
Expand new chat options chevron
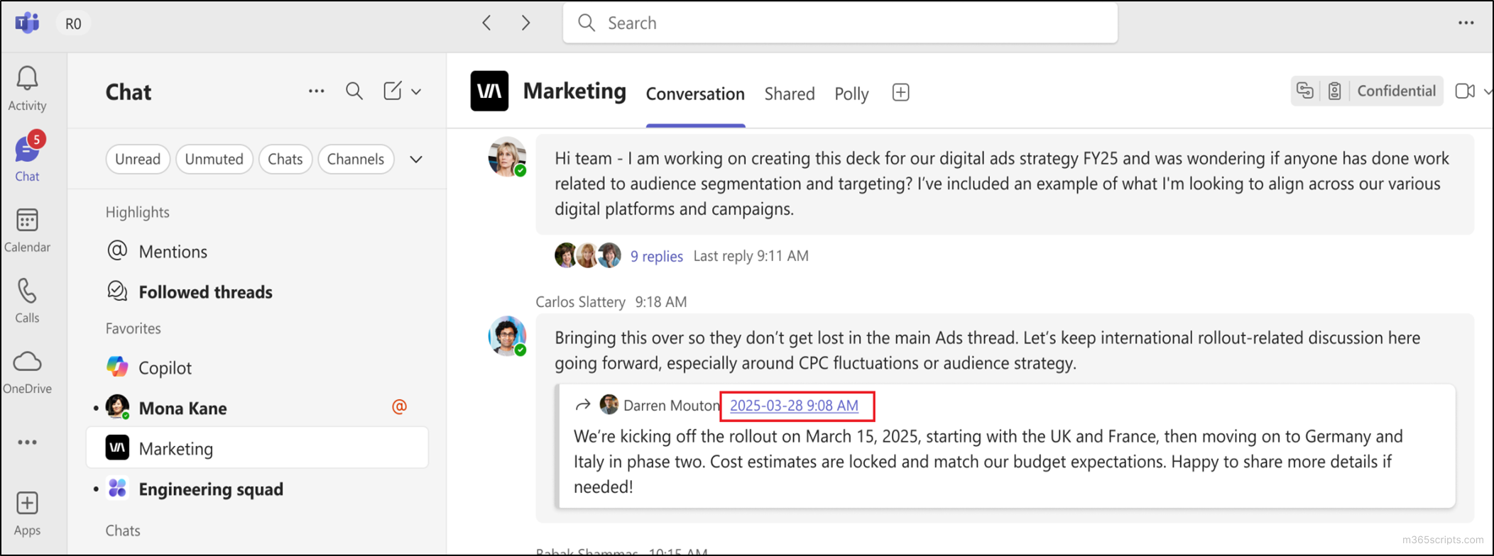(416, 91)
